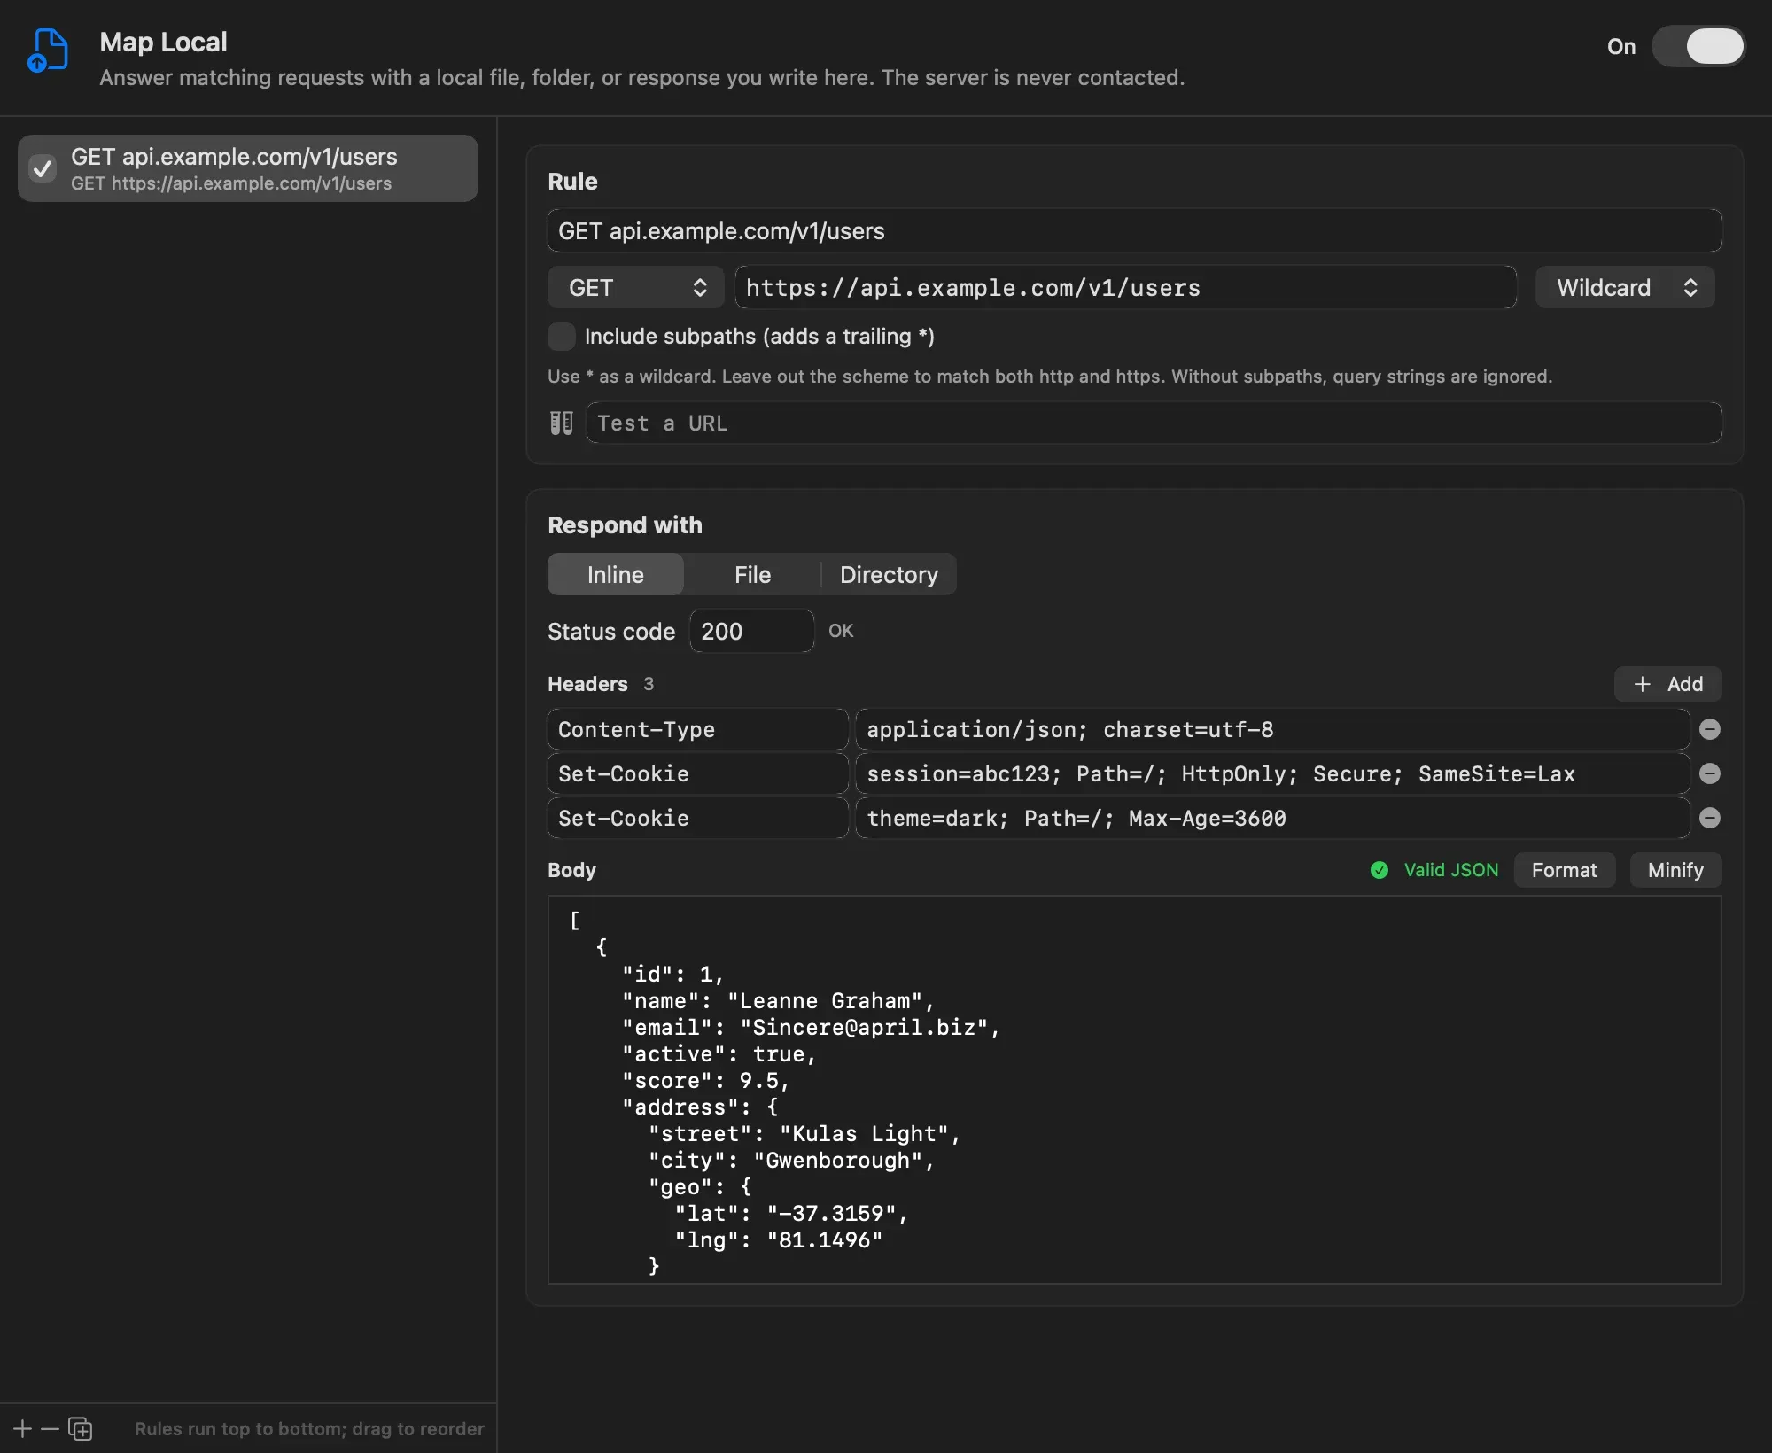Switch to the File response tab
1772x1453 pixels.
752,575
